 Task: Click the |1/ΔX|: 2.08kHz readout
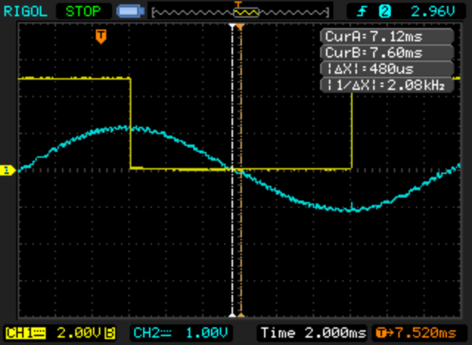coord(387,85)
